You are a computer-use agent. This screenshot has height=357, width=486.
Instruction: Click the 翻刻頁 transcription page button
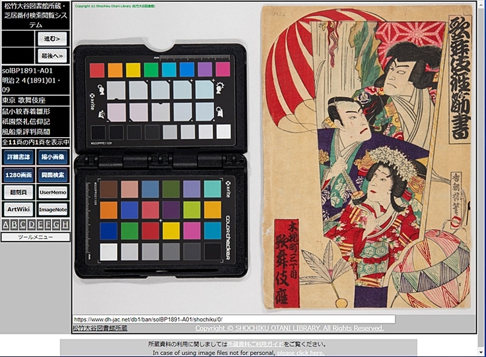point(18,192)
